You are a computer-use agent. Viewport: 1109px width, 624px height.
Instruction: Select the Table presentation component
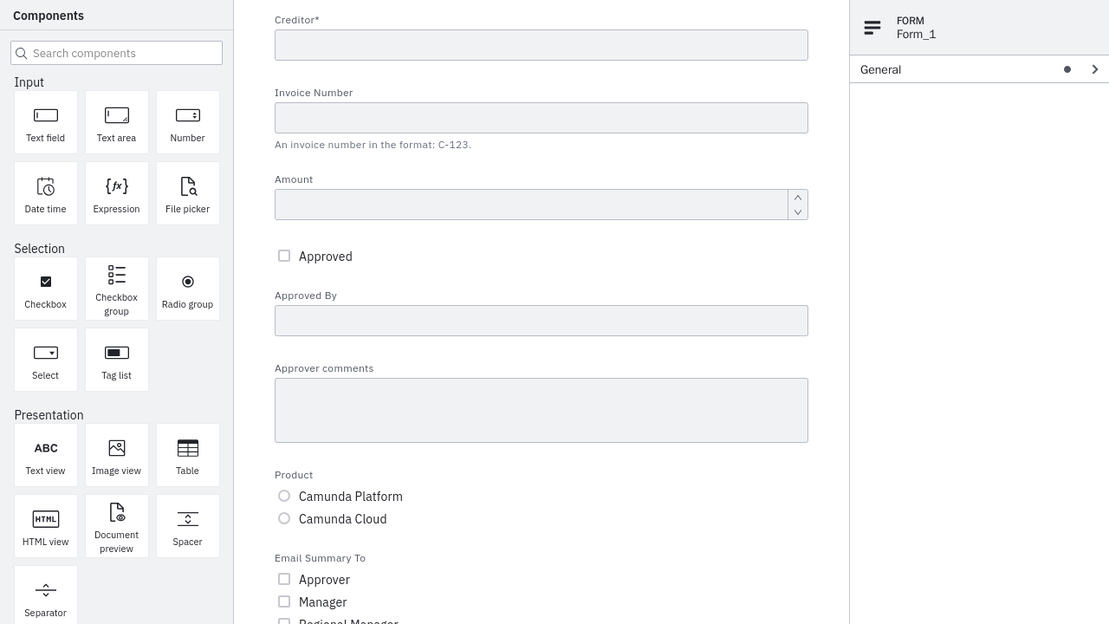[x=188, y=455]
